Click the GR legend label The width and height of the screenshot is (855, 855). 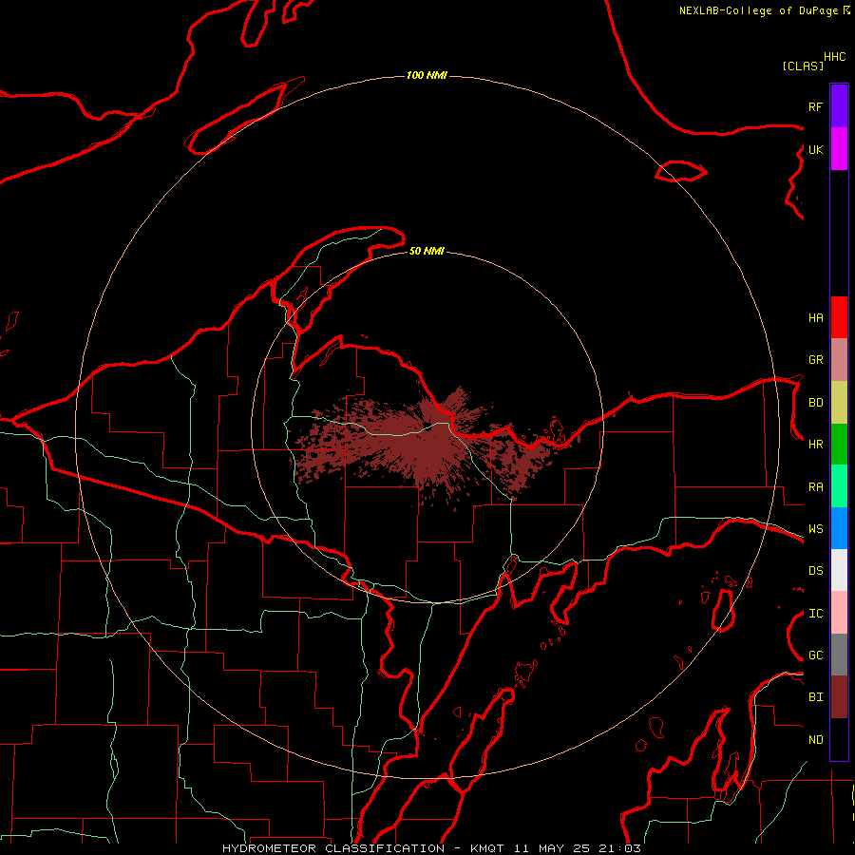(816, 360)
